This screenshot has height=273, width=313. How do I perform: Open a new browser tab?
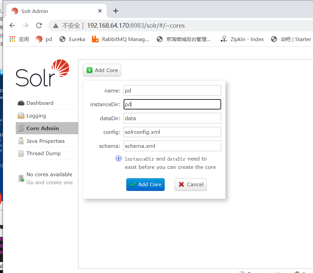point(116,11)
